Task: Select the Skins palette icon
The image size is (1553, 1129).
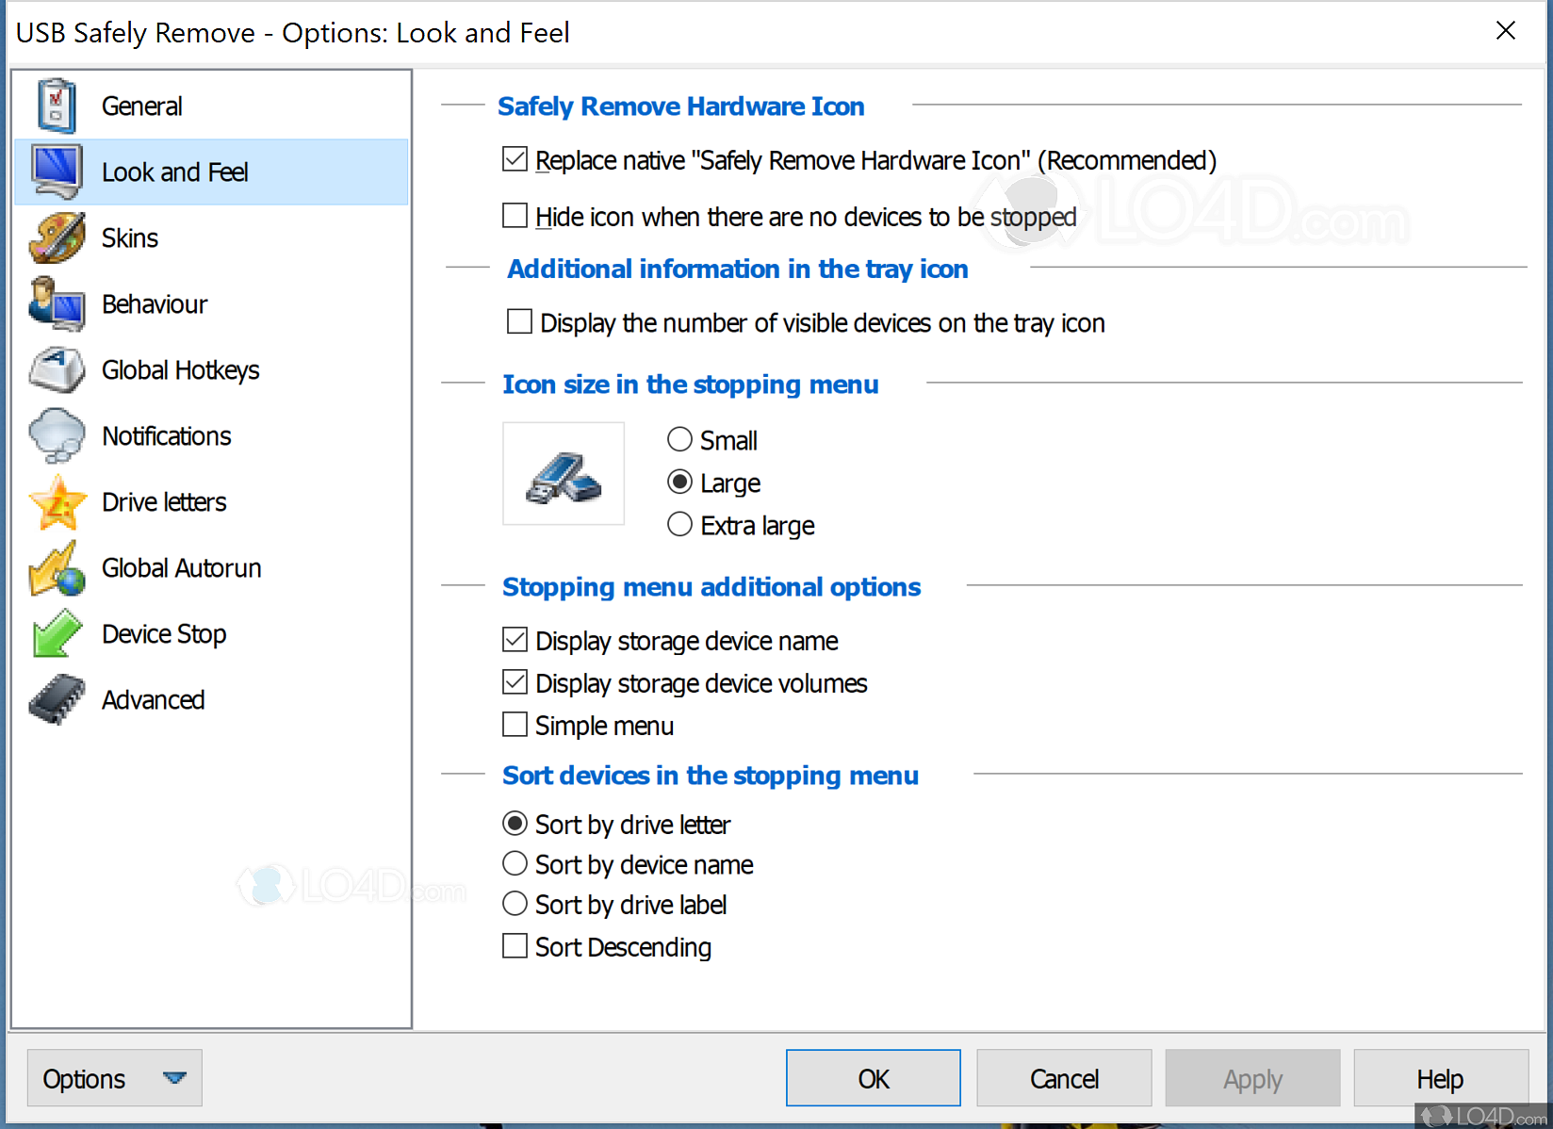Action: pos(57,237)
